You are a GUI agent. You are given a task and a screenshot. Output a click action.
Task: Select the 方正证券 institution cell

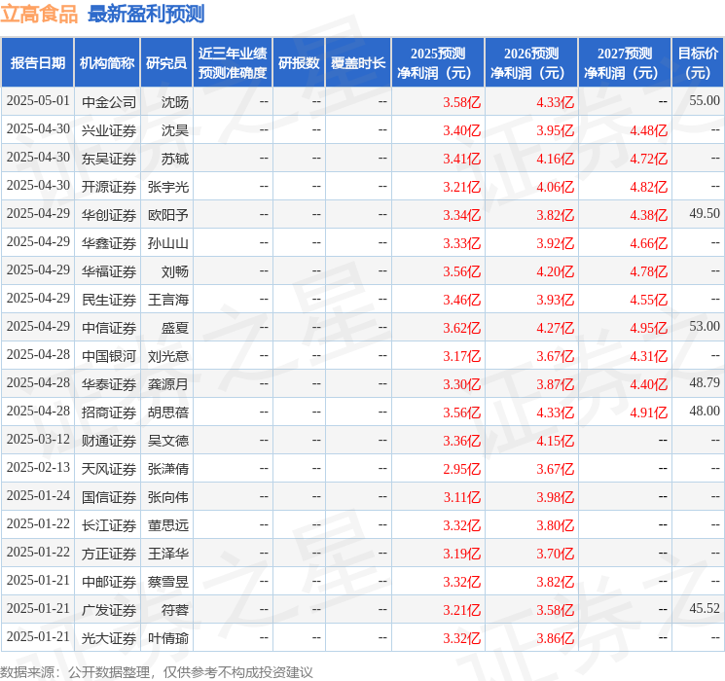point(109,554)
